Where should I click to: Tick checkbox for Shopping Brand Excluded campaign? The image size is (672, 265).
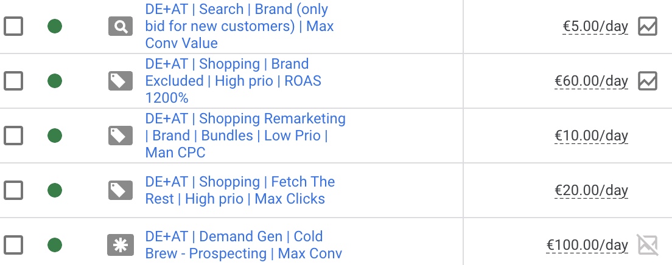pos(13,81)
